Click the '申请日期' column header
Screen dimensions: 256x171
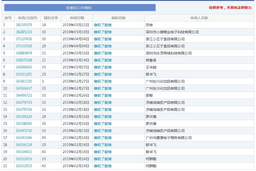tap(77, 18)
